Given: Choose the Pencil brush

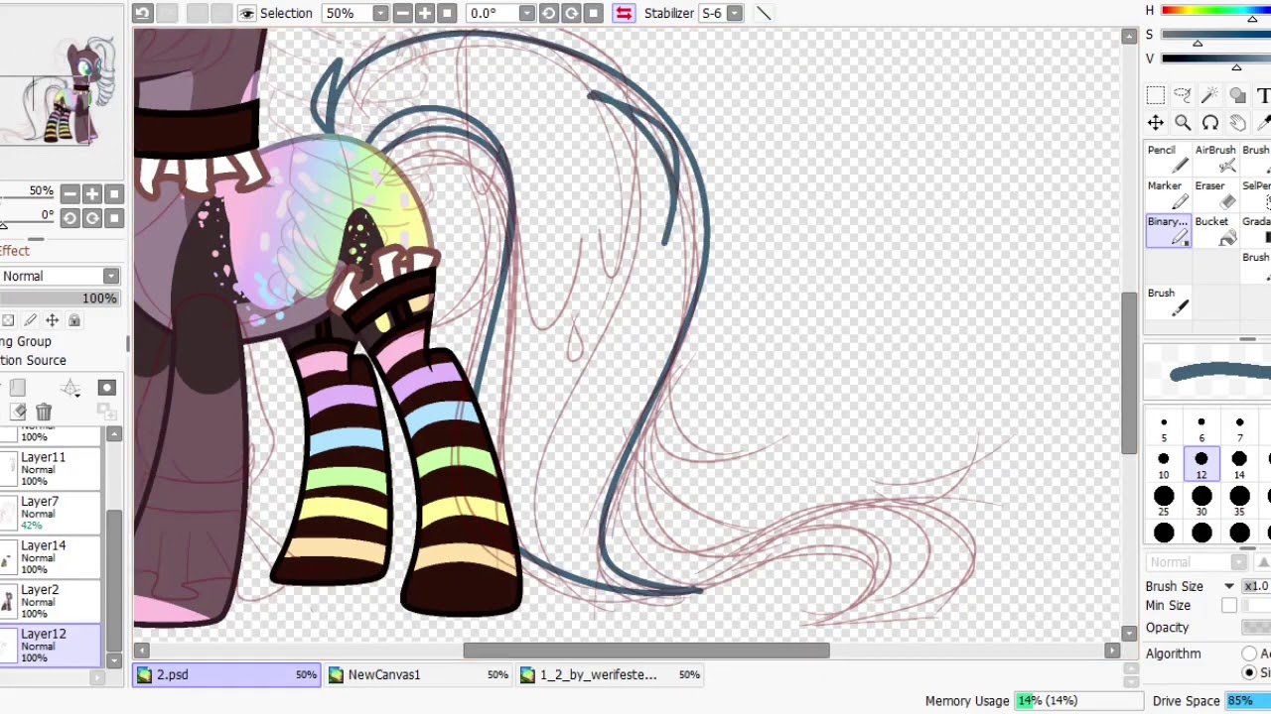Looking at the screenshot, I should pos(1168,159).
